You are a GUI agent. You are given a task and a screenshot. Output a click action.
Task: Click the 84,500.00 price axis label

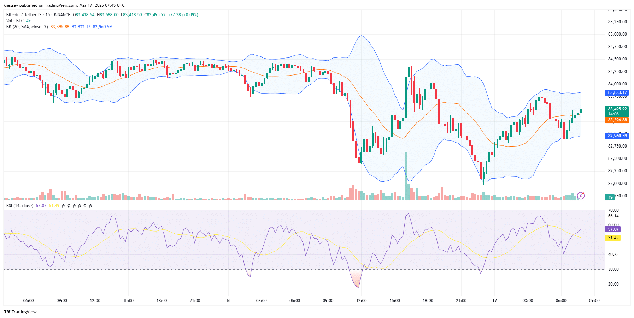click(x=617, y=59)
